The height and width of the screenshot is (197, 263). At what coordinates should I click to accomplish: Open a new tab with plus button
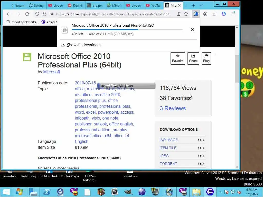tap(194, 6)
